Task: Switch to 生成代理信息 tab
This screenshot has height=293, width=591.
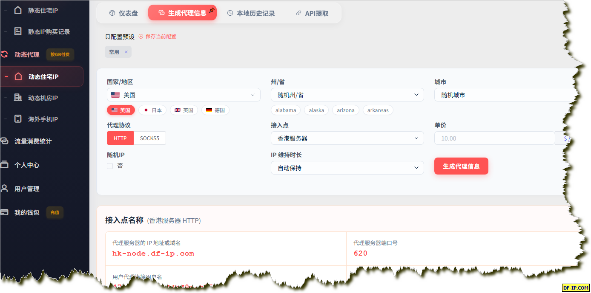Action: tap(182, 13)
